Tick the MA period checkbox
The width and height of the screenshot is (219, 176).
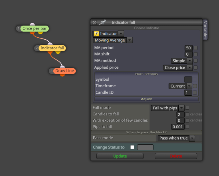coord(196,48)
